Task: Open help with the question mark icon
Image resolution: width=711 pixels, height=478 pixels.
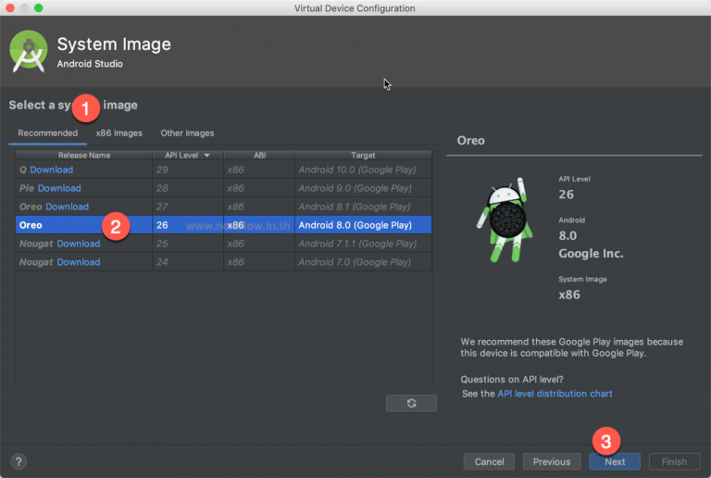Action: click(x=19, y=461)
